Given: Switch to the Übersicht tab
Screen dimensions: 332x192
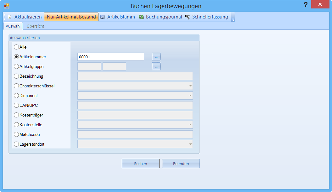Looking at the screenshot, I should (x=35, y=26).
